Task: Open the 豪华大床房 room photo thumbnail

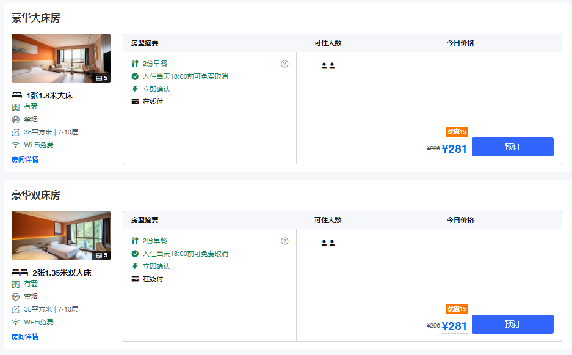Action: pos(61,58)
